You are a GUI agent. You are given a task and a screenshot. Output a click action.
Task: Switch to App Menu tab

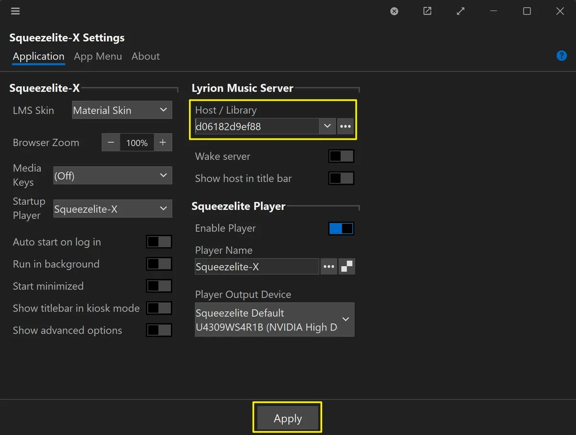pyautogui.click(x=98, y=56)
